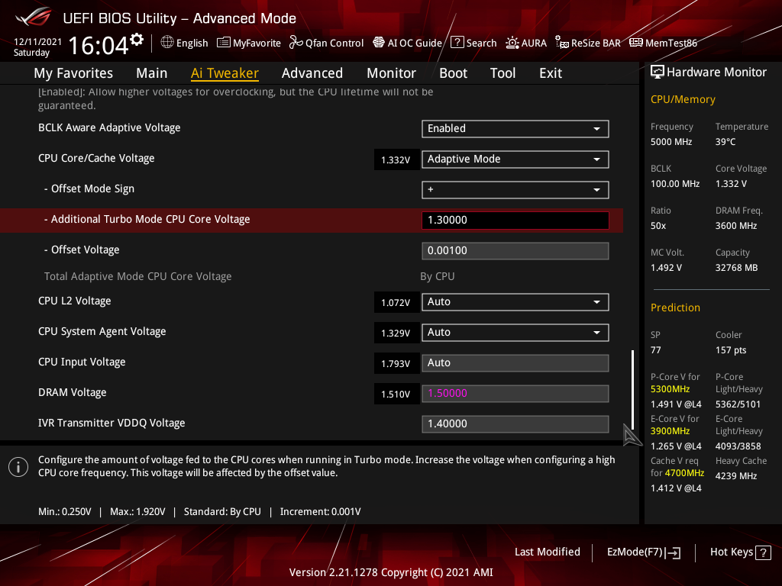Click the Hot Keys question mark icon
Viewport: 782px width, 586px height.
tap(763, 552)
